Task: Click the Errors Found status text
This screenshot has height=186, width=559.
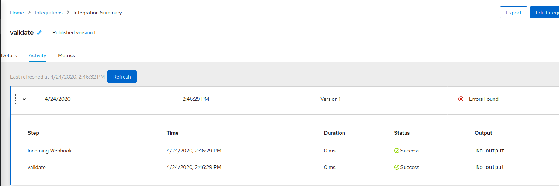Action: tap(483, 99)
